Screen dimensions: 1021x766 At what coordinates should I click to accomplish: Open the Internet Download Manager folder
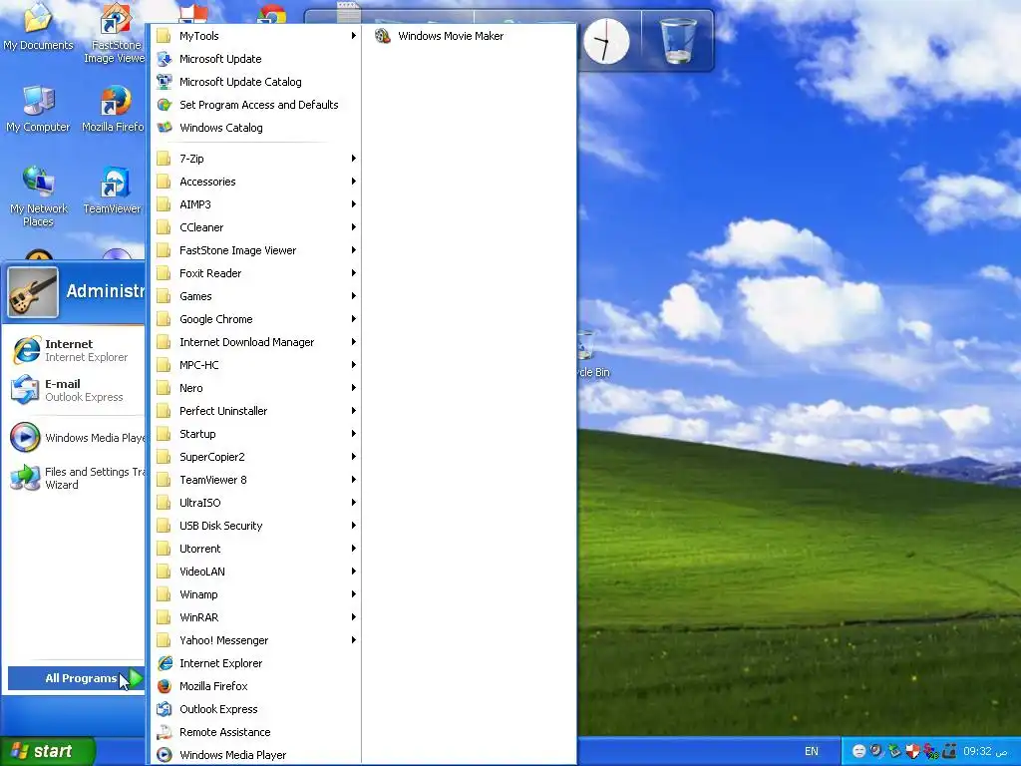click(254, 342)
